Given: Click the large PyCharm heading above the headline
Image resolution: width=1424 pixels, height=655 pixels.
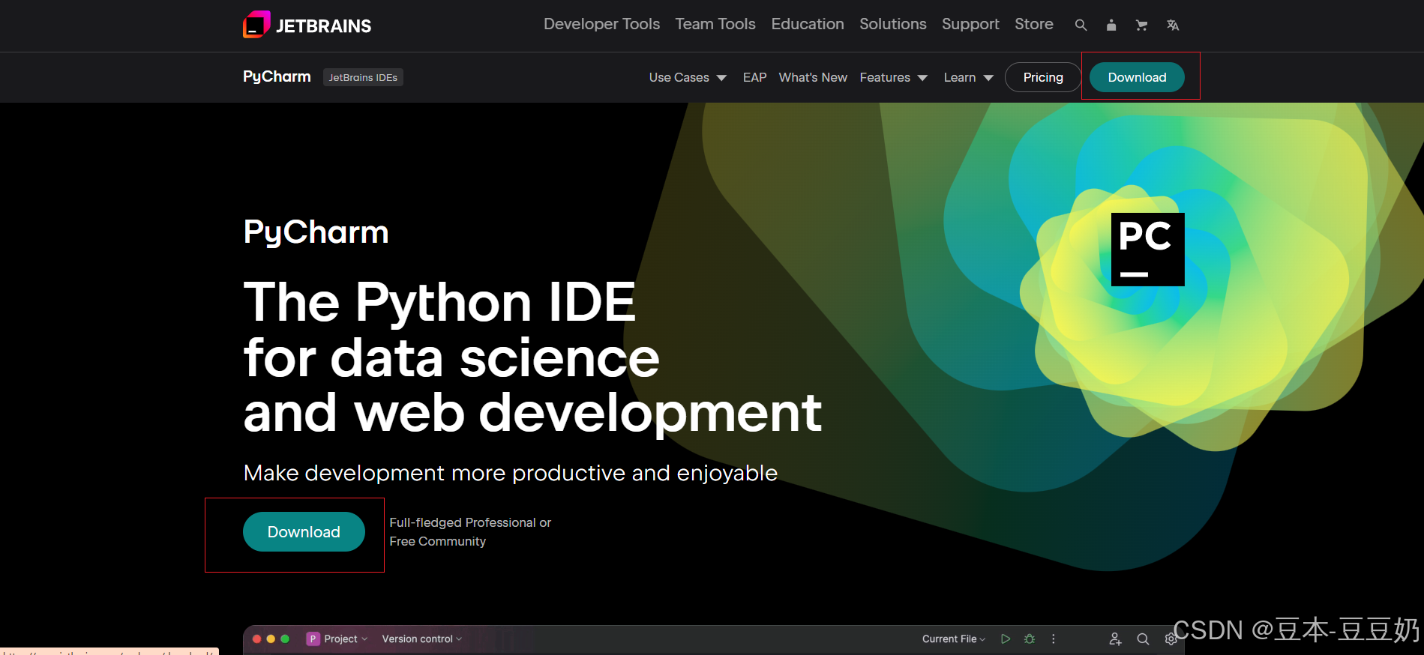Looking at the screenshot, I should pyautogui.click(x=316, y=232).
